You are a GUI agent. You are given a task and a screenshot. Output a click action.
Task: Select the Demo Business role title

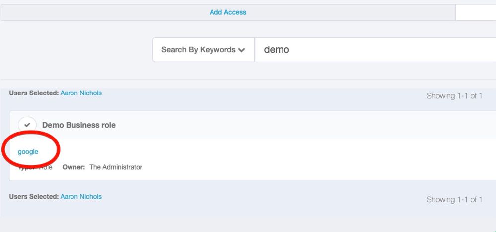[x=79, y=125]
